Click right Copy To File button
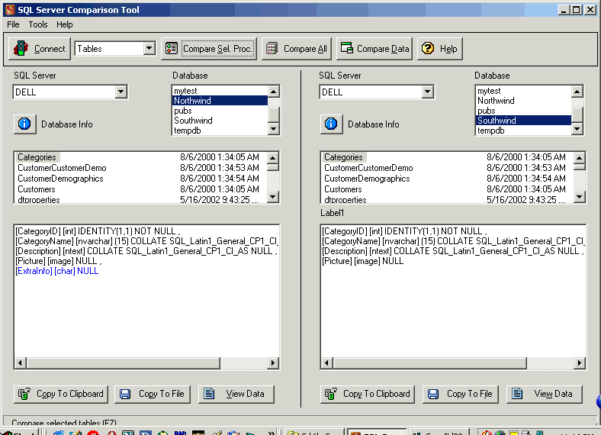 pyautogui.click(x=461, y=394)
